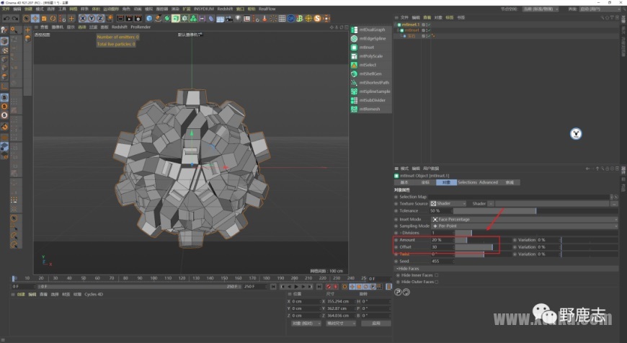
Task: Click the mtShellGen generator icon
Action: (354, 73)
